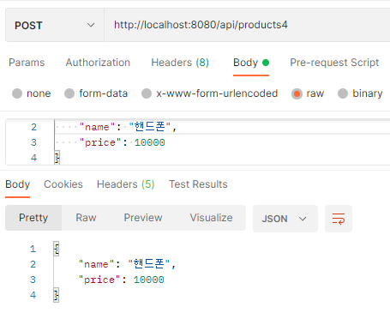390x313 pixels.
Task: Open the request Headers (8) tab
Action: coord(180,63)
